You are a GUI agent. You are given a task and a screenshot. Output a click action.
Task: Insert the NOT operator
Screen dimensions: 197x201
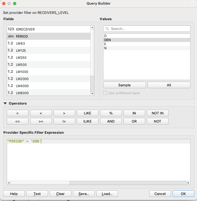coord(158,121)
